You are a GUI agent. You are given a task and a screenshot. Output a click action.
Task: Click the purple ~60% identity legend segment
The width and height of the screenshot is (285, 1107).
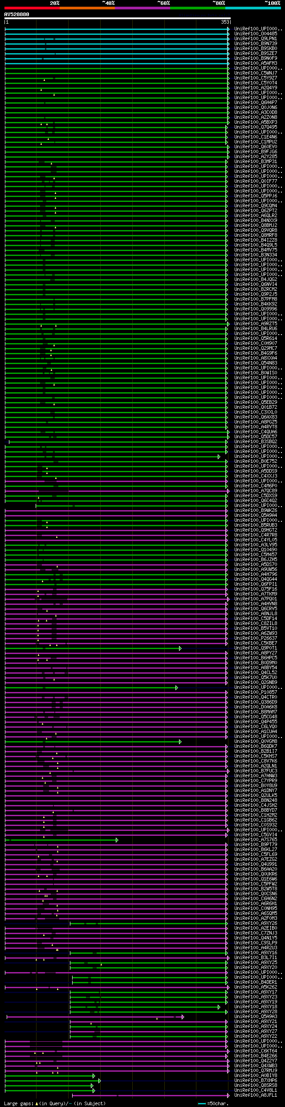point(142,8)
